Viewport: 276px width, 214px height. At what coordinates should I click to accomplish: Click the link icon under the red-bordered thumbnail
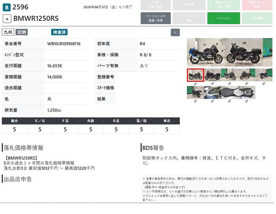pyautogui.click(x=195, y=84)
